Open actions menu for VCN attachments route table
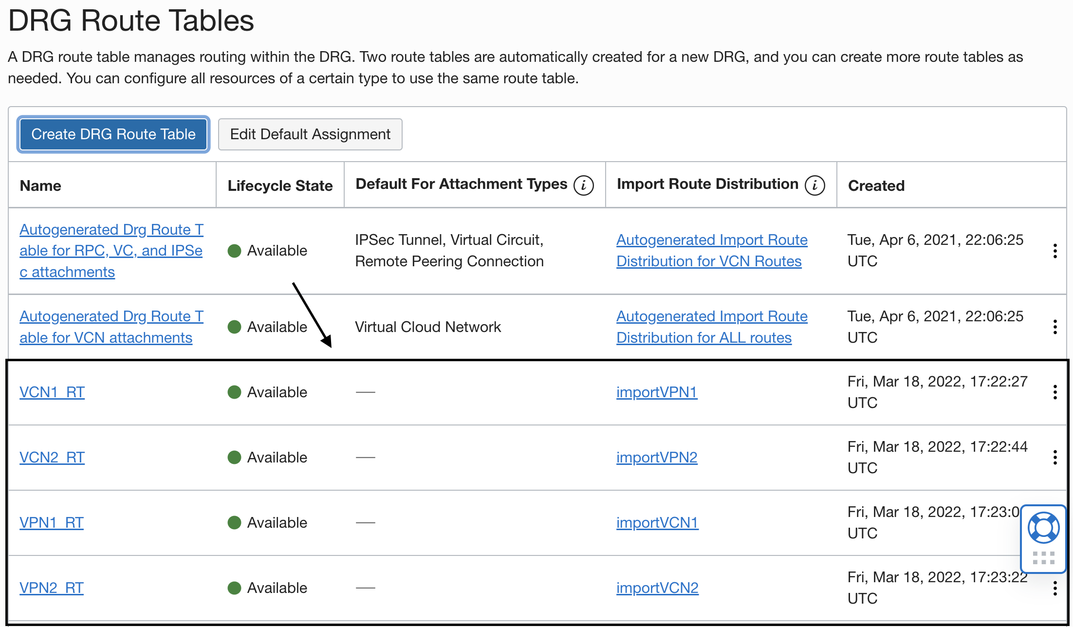Viewport: 1073px width, 627px height. click(1054, 327)
